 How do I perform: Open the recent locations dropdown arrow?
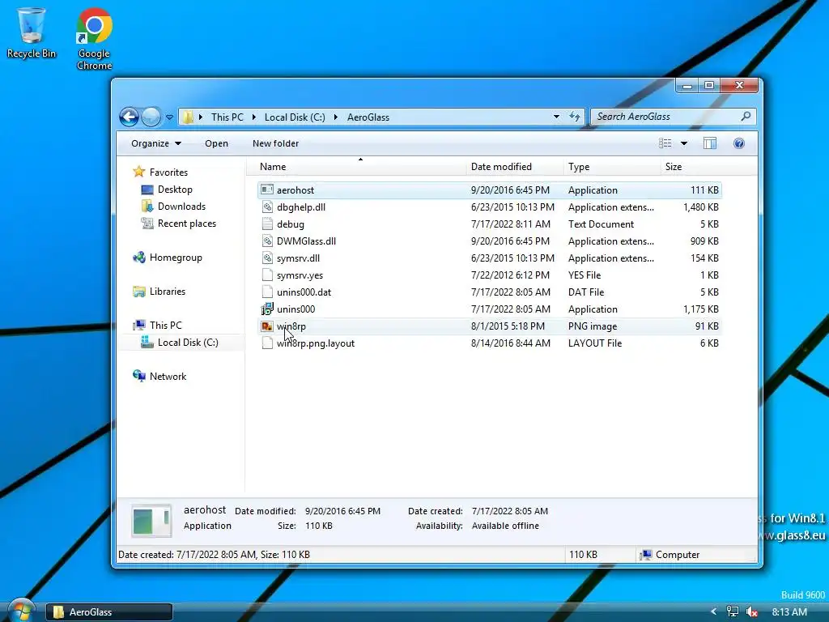point(169,117)
